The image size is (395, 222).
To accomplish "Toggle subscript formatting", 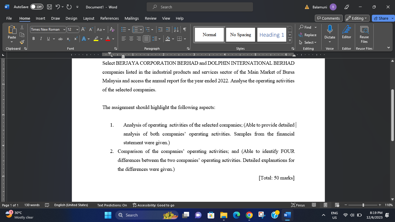I will (x=68, y=38).
